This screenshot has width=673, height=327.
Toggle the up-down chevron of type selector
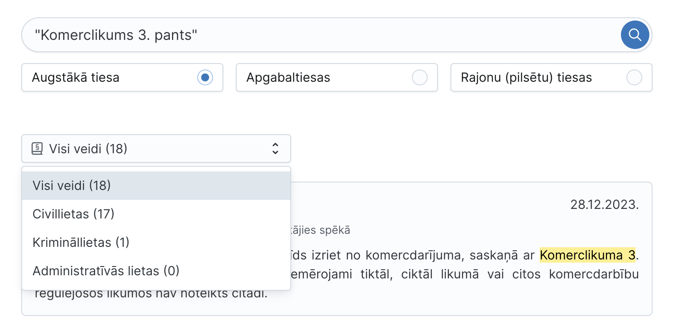coord(275,148)
